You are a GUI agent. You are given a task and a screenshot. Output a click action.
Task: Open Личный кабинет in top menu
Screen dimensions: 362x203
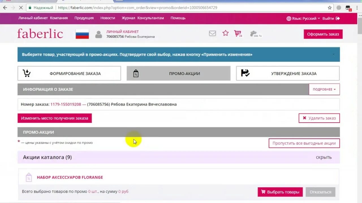tap(33, 18)
